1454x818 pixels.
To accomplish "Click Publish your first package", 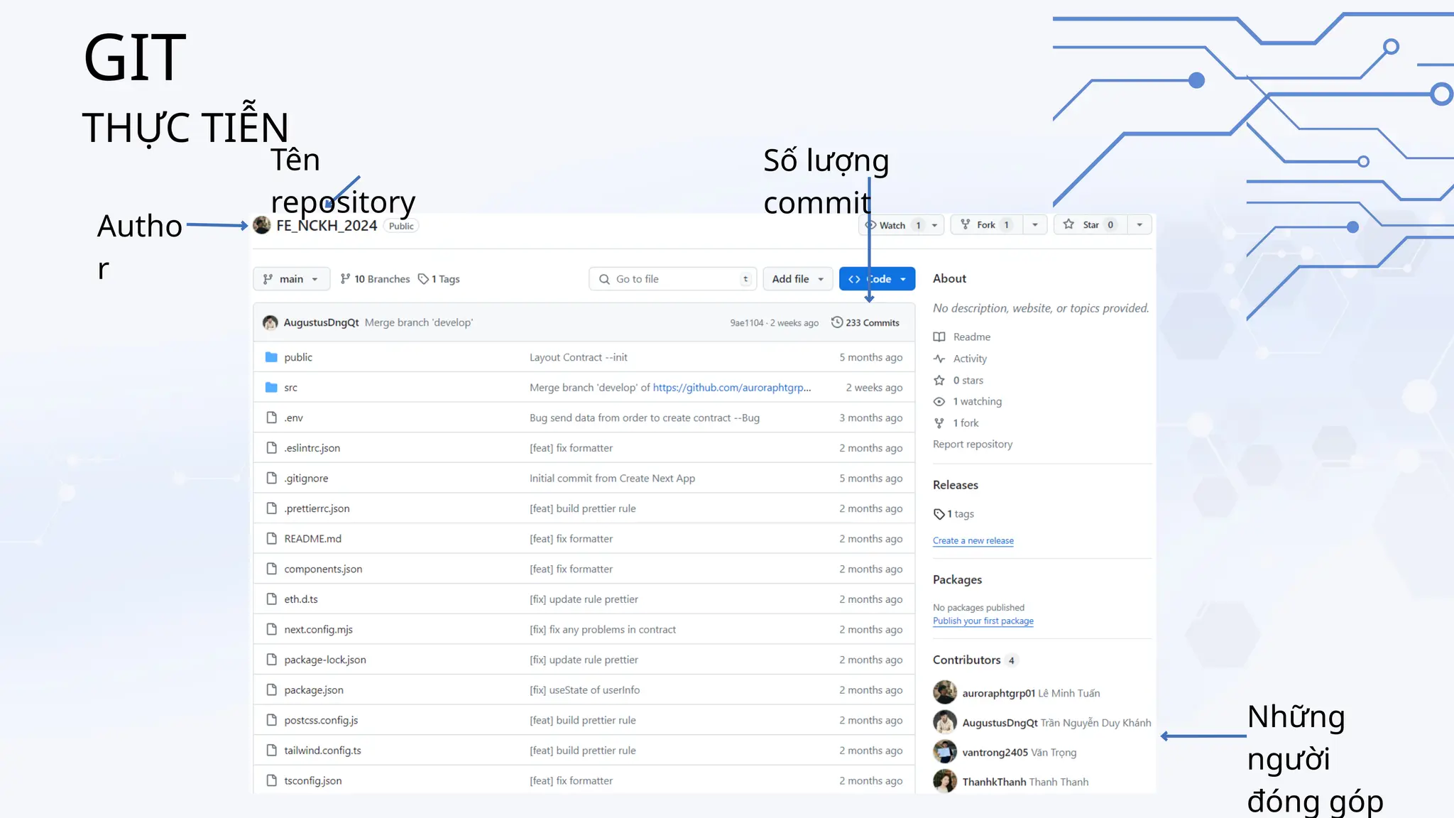I will pos(983,621).
